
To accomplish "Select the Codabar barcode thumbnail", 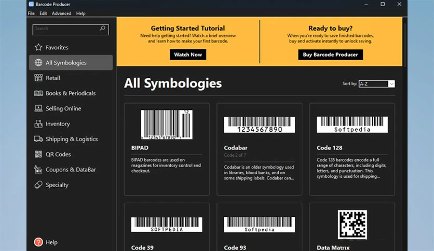I will tap(260, 124).
